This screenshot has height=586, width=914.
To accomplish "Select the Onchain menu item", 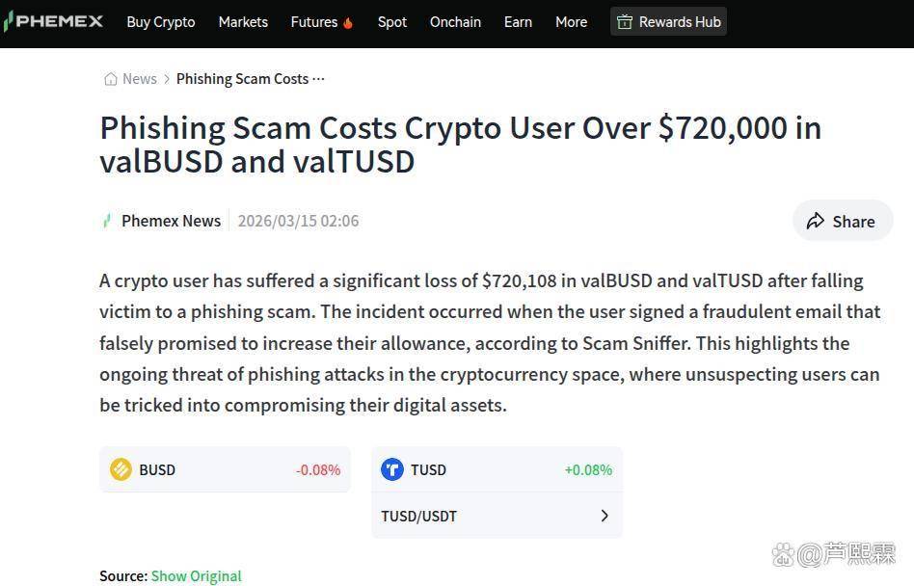I will tap(455, 22).
